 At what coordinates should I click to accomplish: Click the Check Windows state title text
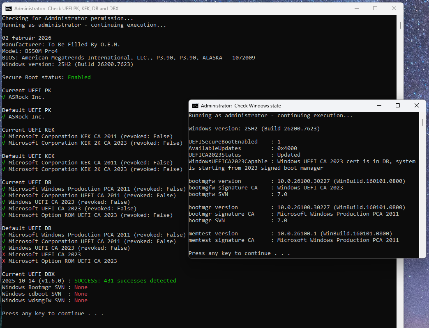coord(241,106)
